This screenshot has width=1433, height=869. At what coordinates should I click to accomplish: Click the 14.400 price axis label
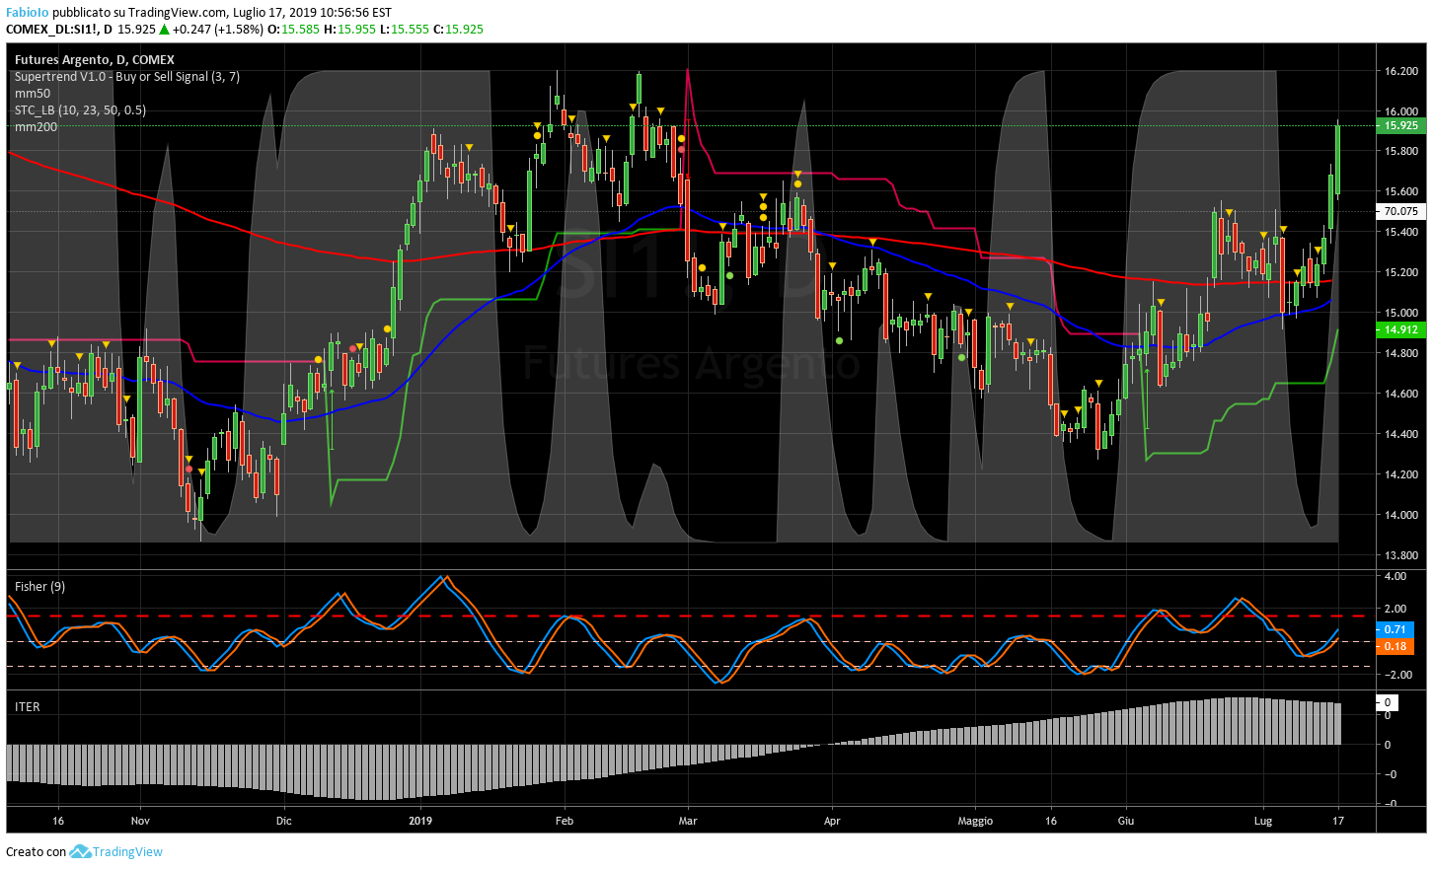click(1401, 434)
